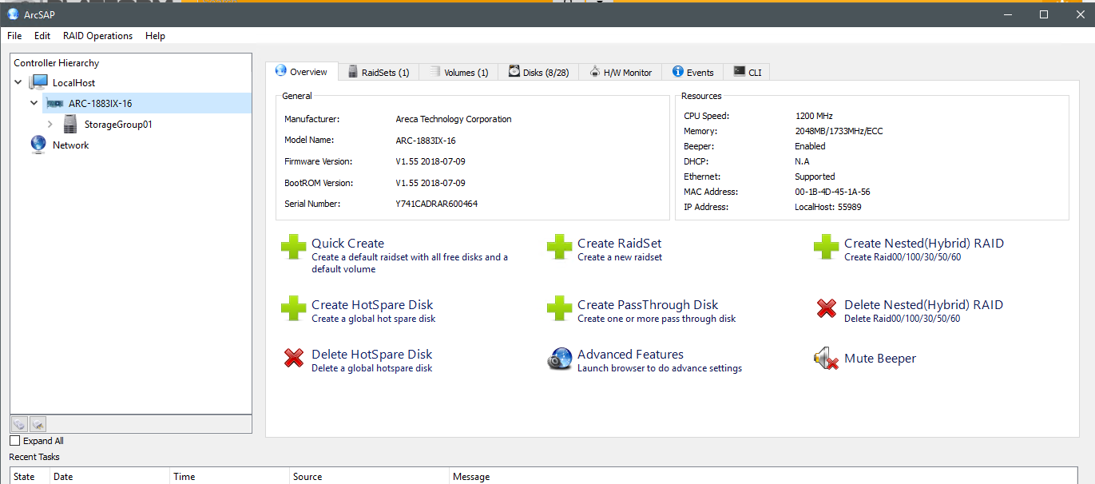Click the CPU Speed value "1200 MHz"
This screenshot has height=484, width=1095.
[814, 116]
